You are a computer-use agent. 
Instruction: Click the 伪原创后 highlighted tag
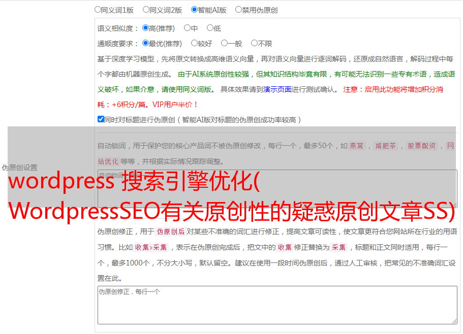pyautogui.click(x=171, y=231)
